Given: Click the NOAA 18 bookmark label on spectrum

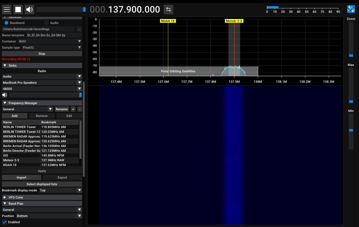Looking at the screenshot, I should [x=168, y=21].
